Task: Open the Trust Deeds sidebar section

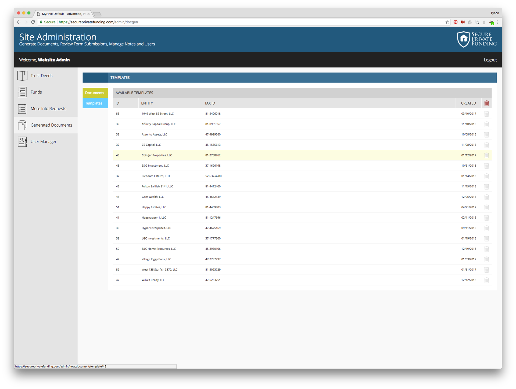Action: [46, 76]
